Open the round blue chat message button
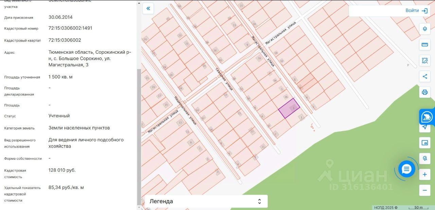 click(407, 169)
